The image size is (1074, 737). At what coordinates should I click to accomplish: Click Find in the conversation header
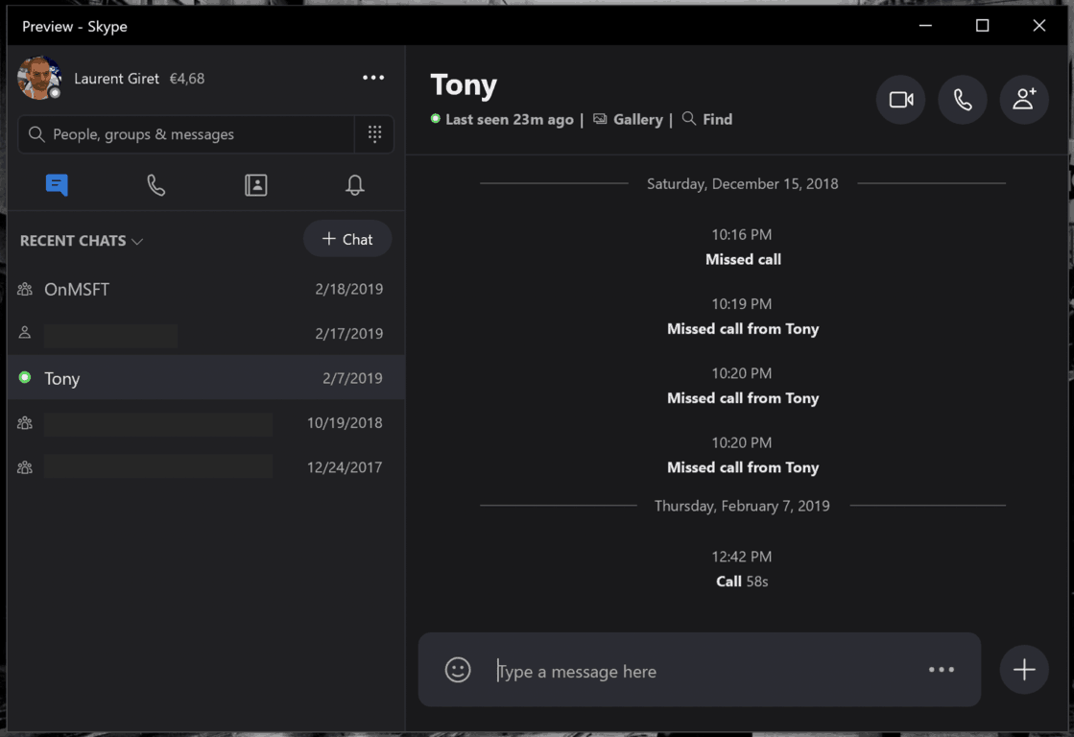tap(707, 119)
